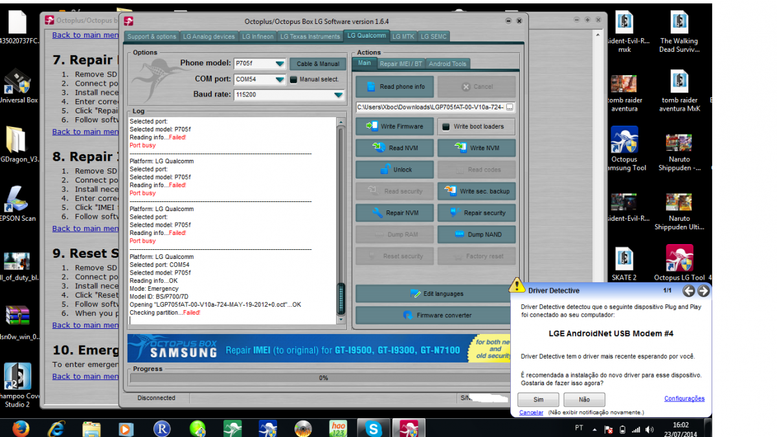Click browse button beside firmware path
This screenshot has height=437, width=777.
[x=510, y=107]
